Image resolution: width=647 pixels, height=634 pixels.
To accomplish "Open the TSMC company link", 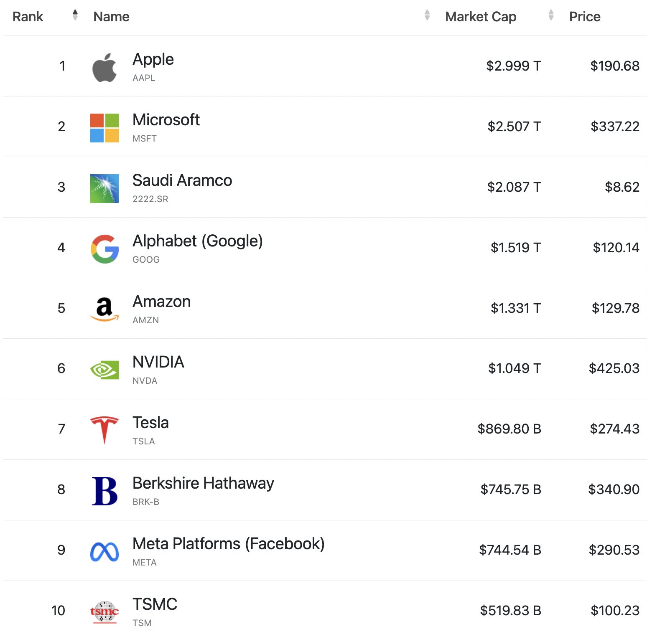I will point(155,604).
